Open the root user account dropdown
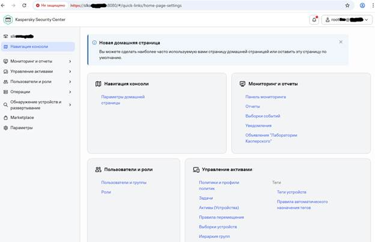The width and height of the screenshot is (375, 242). (346, 20)
